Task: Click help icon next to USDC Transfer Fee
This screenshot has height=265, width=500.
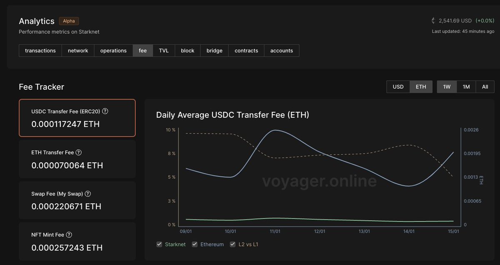Action: tap(105, 111)
